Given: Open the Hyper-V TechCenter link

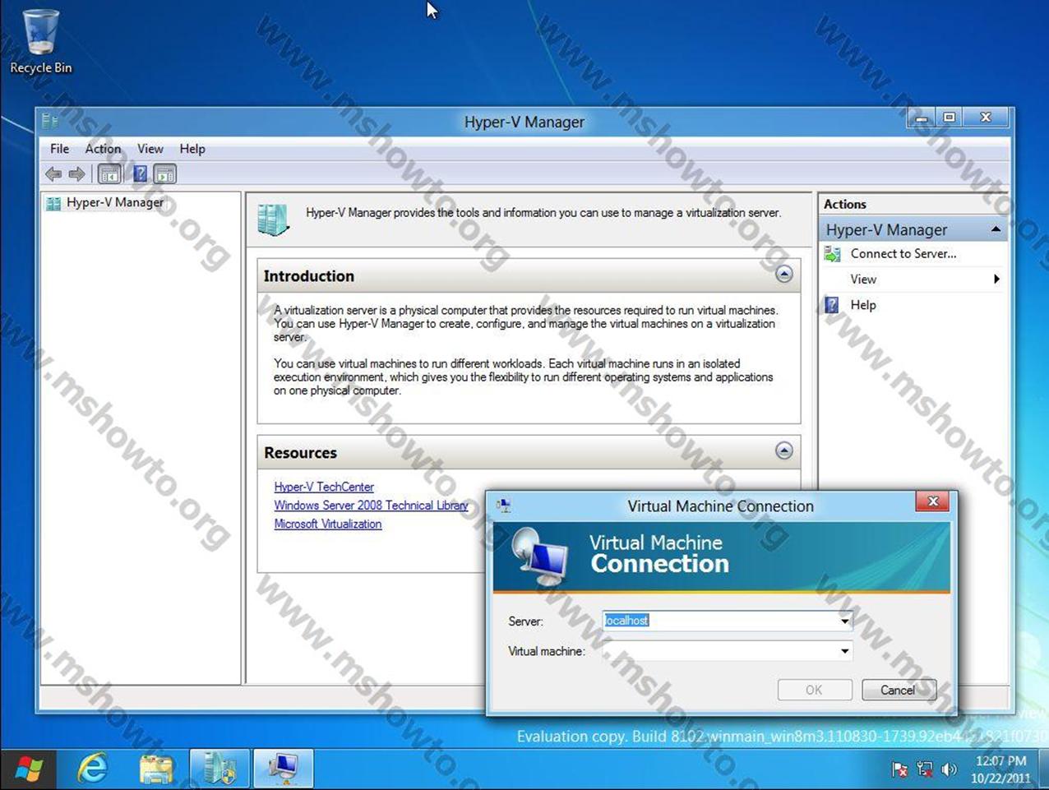Looking at the screenshot, I should (324, 487).
